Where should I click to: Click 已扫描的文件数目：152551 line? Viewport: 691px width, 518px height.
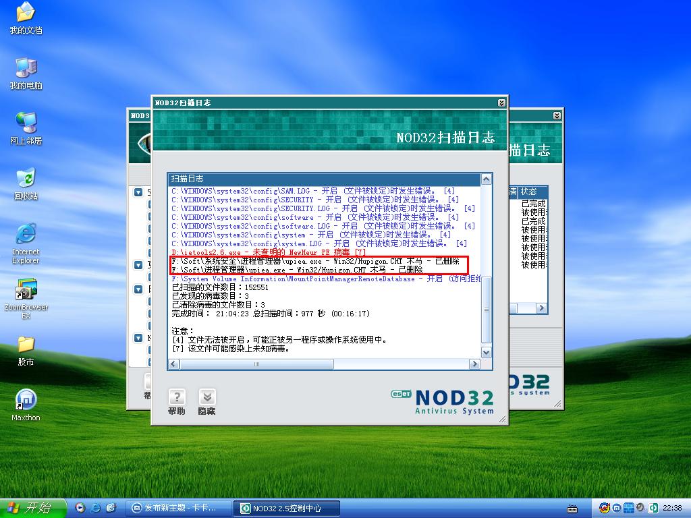click(x=220, y=287)
